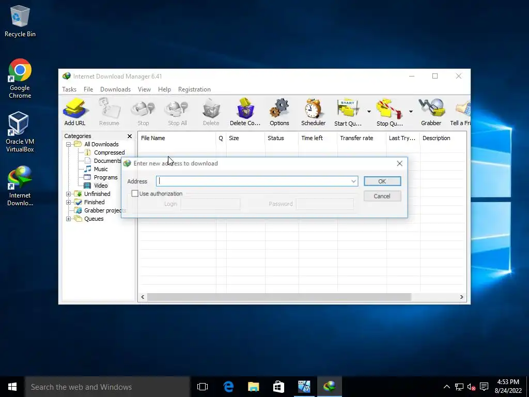Select the Compressed category folder icon
This screenshot has width=529, height=397.
point(88,152)
